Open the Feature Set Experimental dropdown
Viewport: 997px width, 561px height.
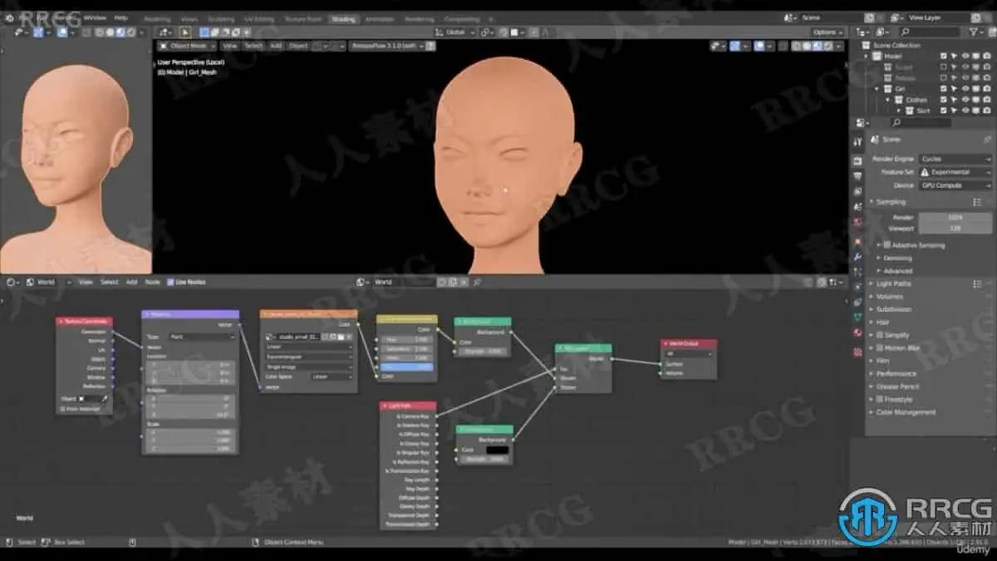pyautogui.click(x=955, y=172)
